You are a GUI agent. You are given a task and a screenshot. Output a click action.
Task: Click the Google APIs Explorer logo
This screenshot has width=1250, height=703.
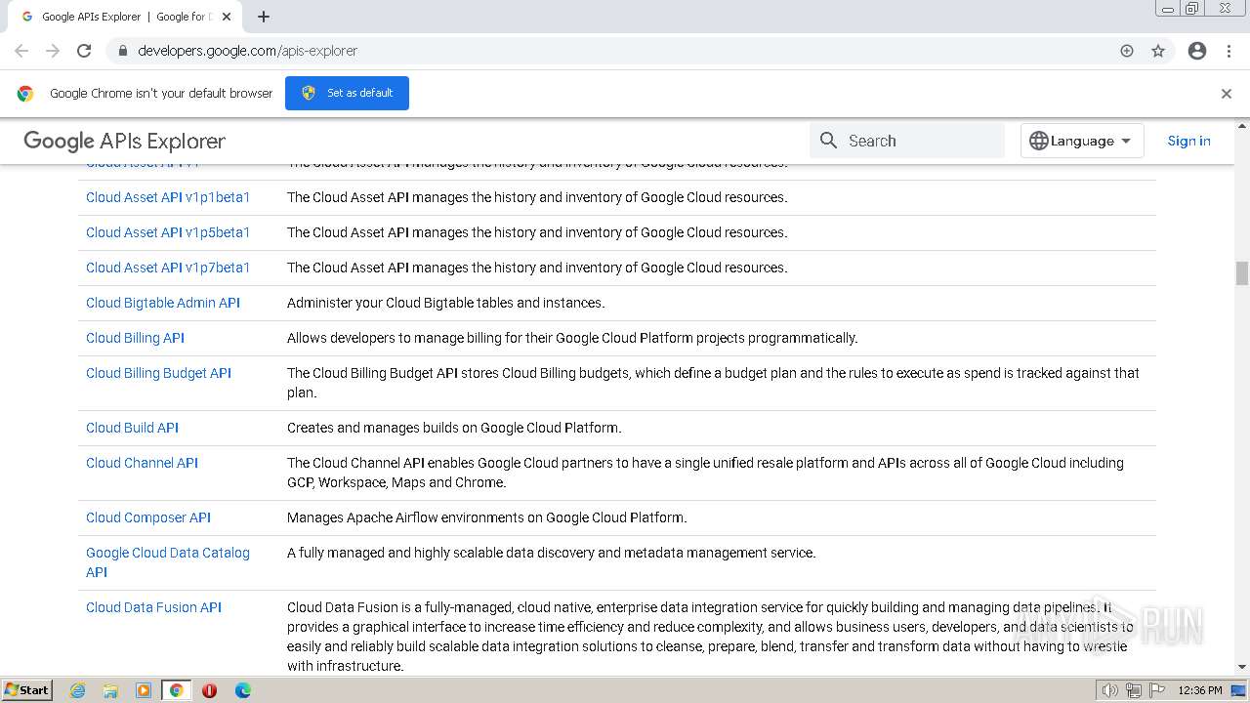pos(125,142)
